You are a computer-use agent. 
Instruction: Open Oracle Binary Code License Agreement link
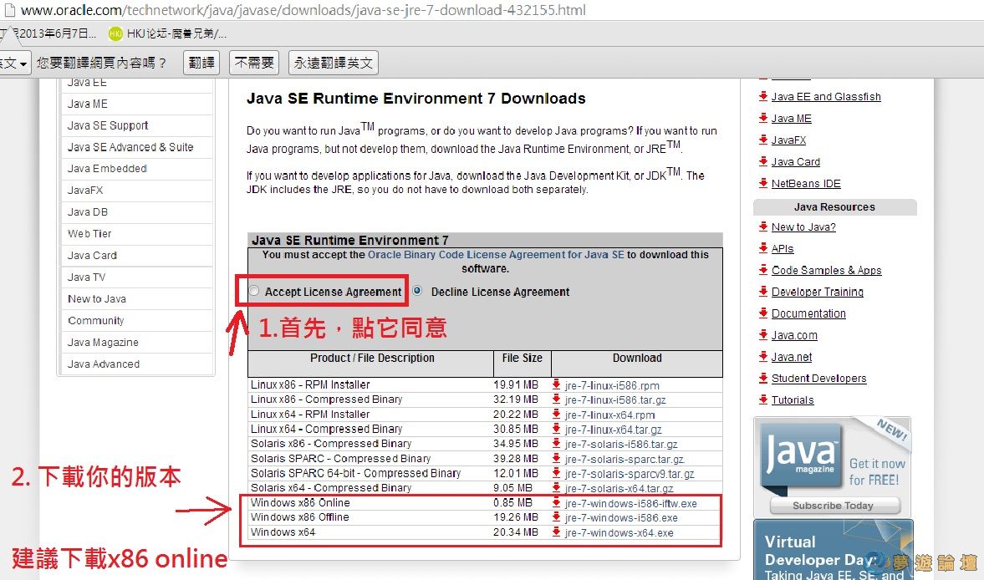click(x=496, y=255)
